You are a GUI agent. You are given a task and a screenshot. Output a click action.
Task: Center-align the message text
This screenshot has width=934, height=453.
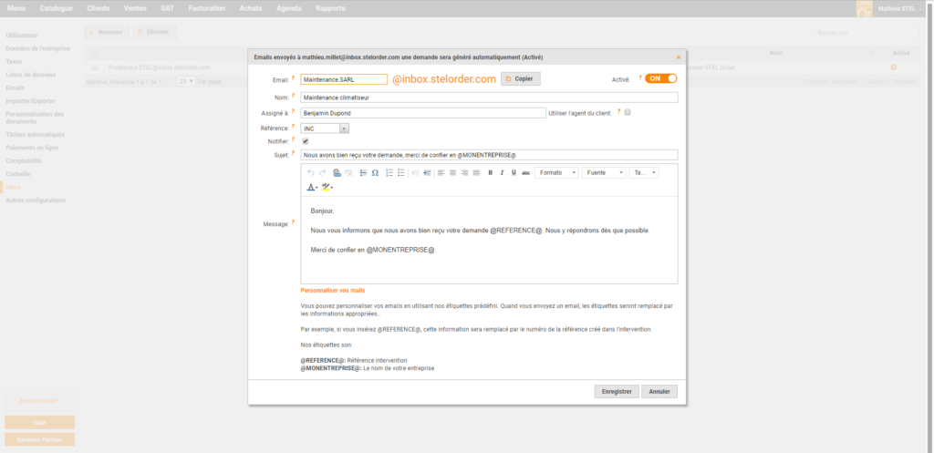(x=452, y=172)
